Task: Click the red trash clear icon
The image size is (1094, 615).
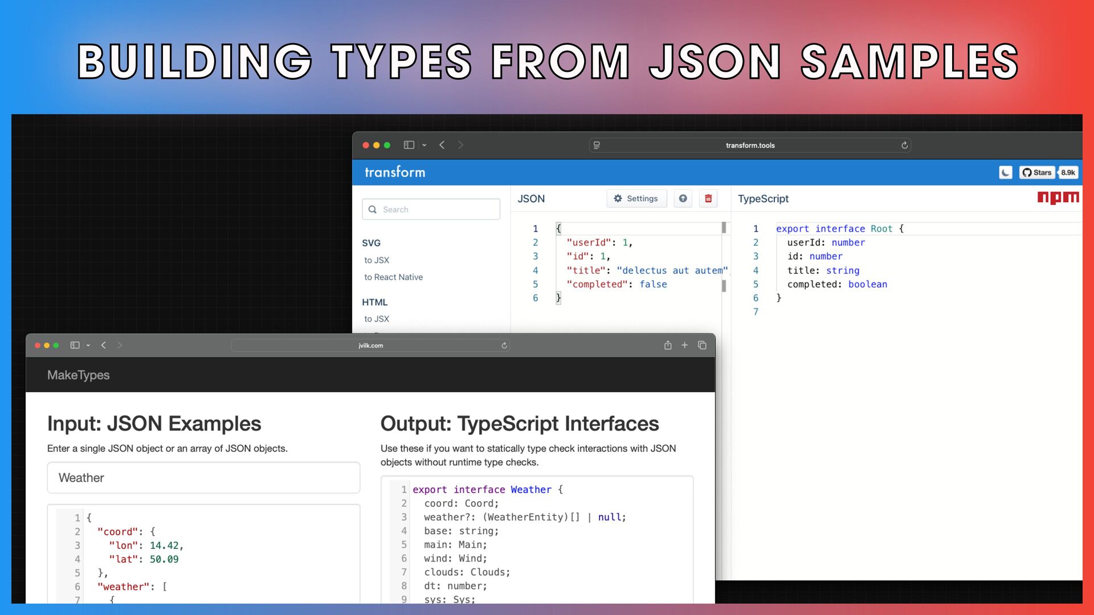Action: pyautogui.click(x=708, y=199)
